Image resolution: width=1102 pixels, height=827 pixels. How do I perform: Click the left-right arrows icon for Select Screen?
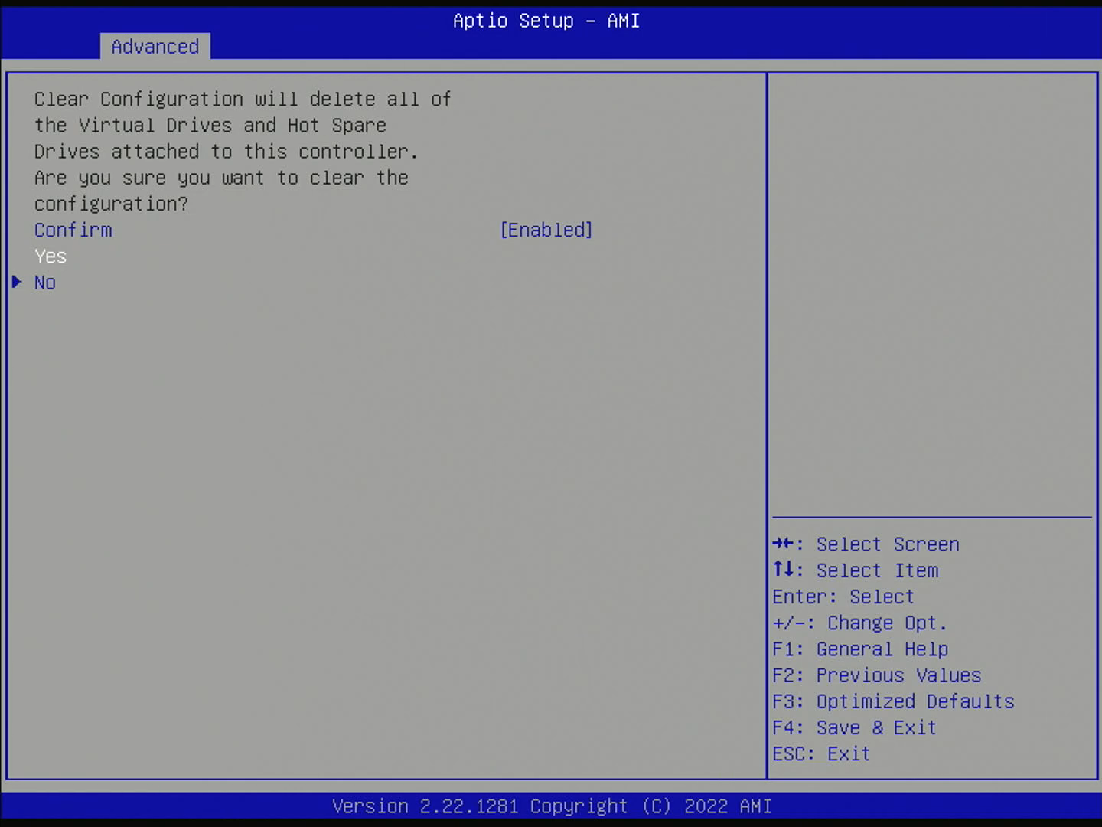[783, 544]
